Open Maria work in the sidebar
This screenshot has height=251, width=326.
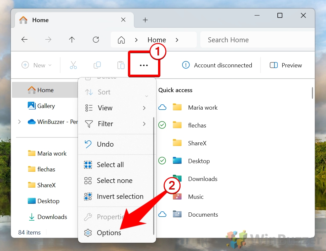pyautogui.click(x=47, y=154)
